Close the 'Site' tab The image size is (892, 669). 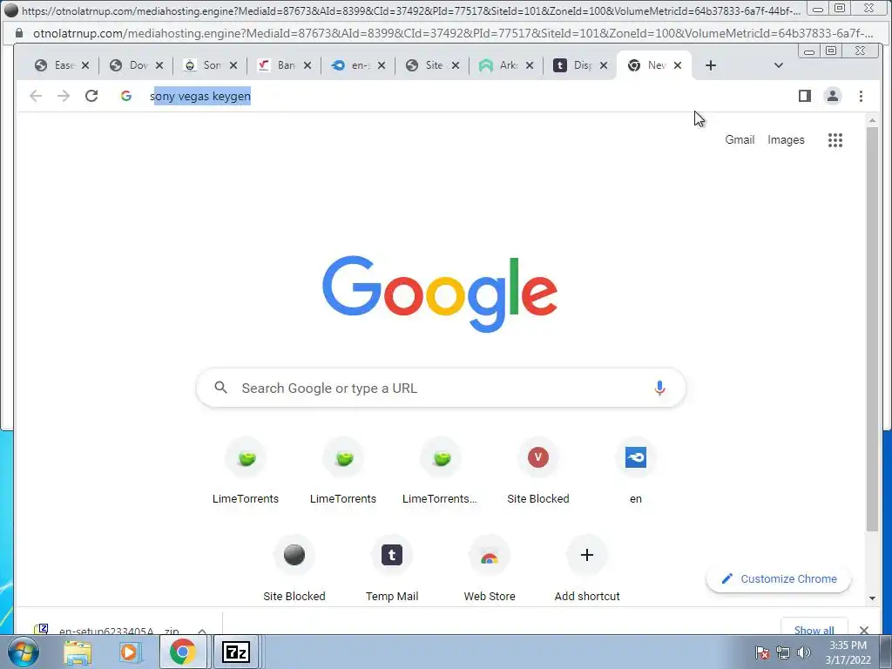coord(455,65)
